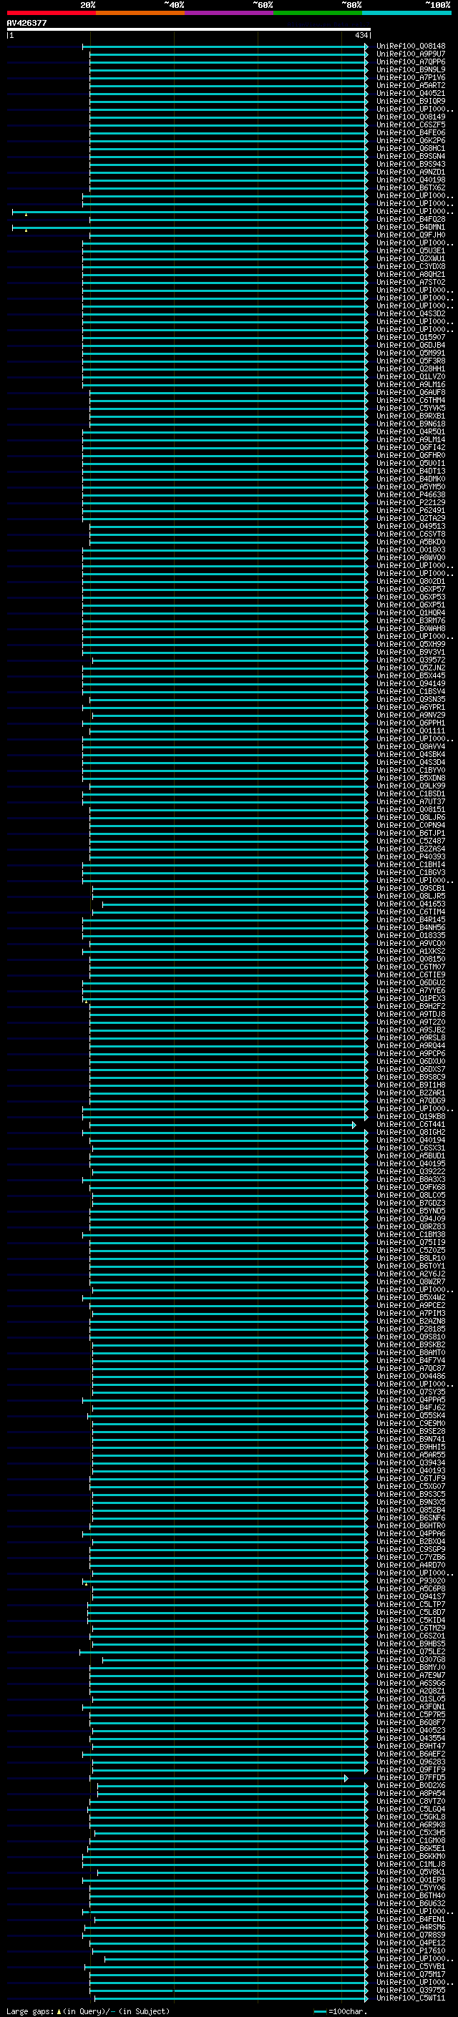Click the yellow gap marker in the B4DMN1 row
The image size is (458, 2017).
26,230
